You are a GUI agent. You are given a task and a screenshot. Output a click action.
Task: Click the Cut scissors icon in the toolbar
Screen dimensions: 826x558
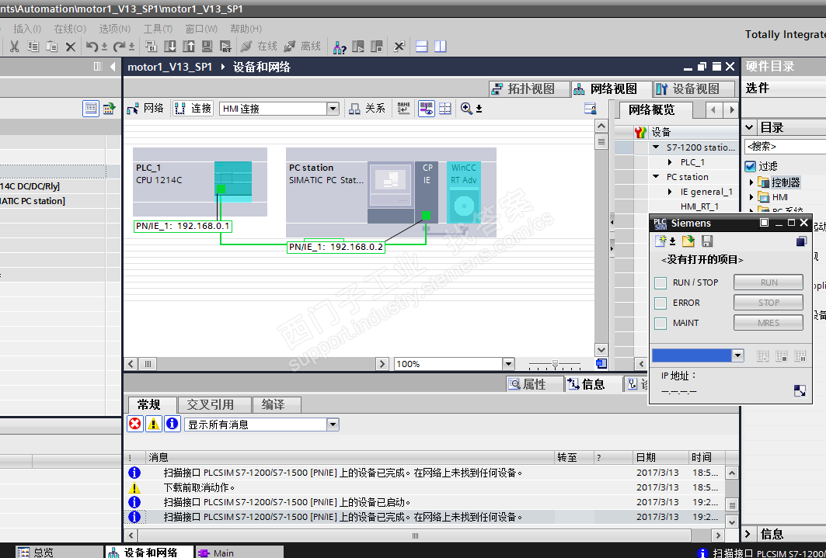14,47
